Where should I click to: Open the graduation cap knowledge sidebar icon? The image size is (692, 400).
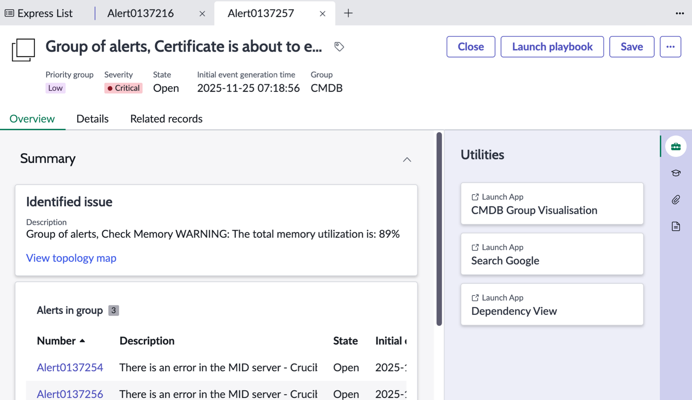pos(676,173)
